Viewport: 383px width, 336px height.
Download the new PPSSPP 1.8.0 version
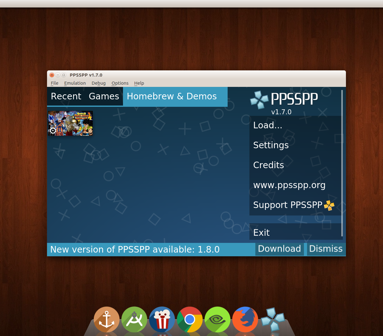pyautogui.click(x=279, y=249)
